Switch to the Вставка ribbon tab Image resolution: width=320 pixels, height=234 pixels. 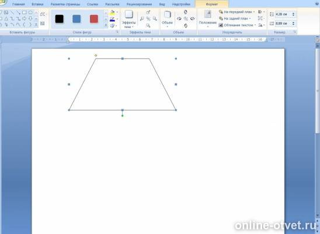[x=37, y=4]
